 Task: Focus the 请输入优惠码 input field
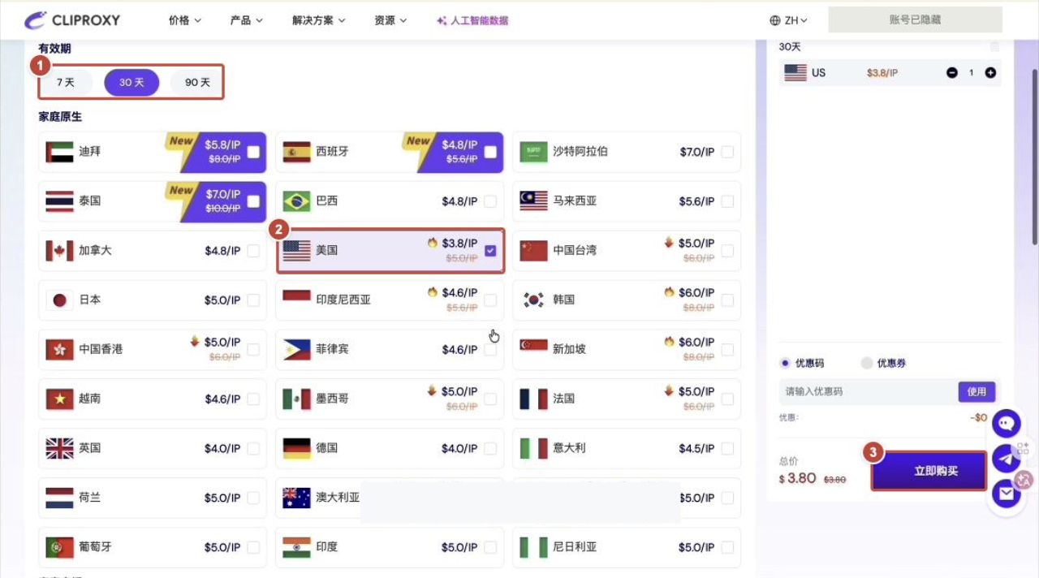869,392
